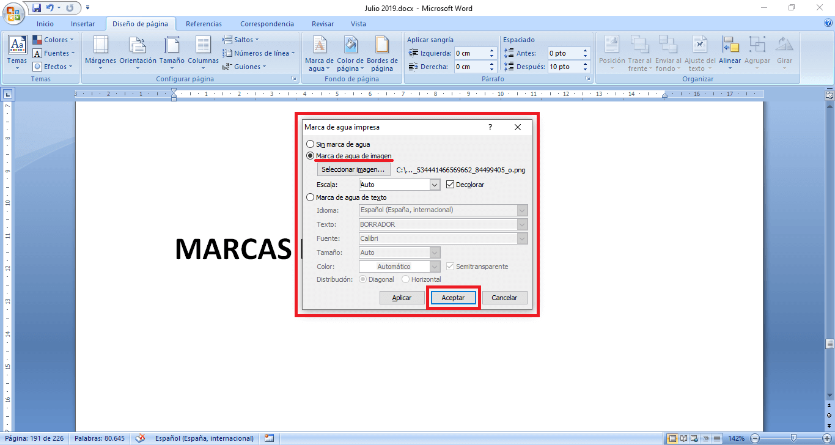Click the Aplicar button

[402, 298]
